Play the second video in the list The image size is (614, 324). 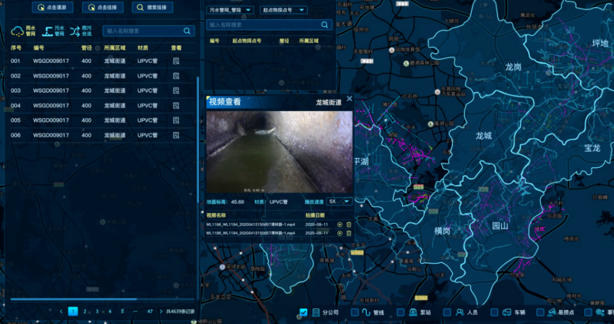340,233
